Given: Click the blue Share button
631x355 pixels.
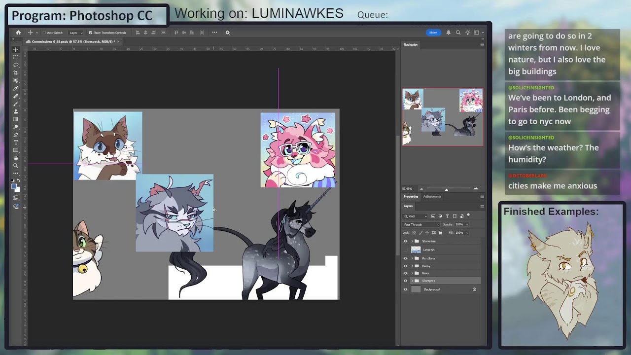Looking at the screenshot, I should pyautogui.click(x=433, y=33).
